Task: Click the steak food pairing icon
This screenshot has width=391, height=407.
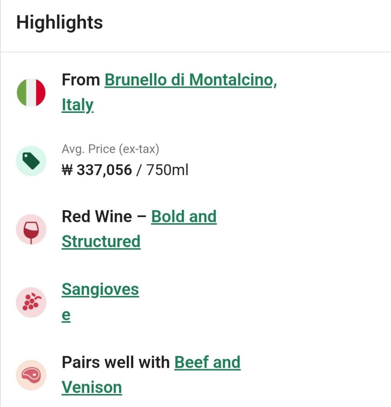Action: [31, 375]
